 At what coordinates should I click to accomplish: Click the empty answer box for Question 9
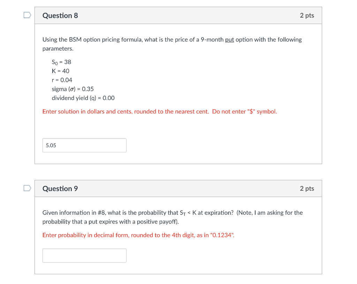tap(84, 255)
